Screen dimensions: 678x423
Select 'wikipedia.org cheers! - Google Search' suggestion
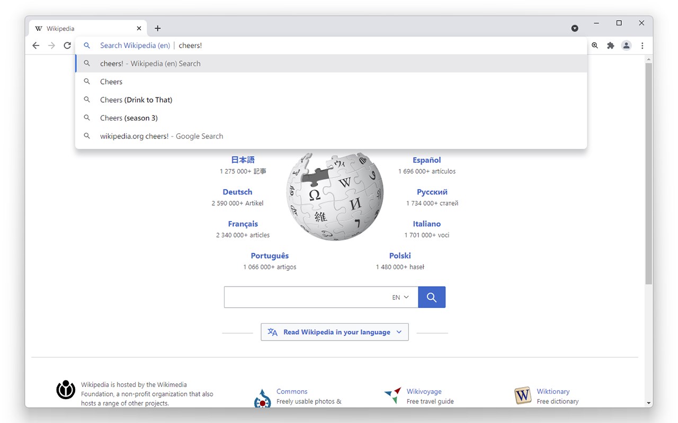click(x=331, y=136)
